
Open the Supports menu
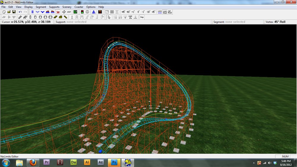tap(54, 7)
